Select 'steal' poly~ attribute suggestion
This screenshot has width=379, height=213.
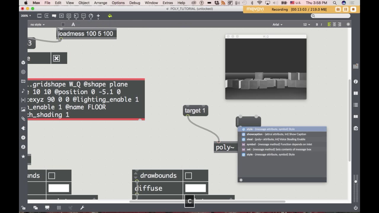[x=282, y=139]
